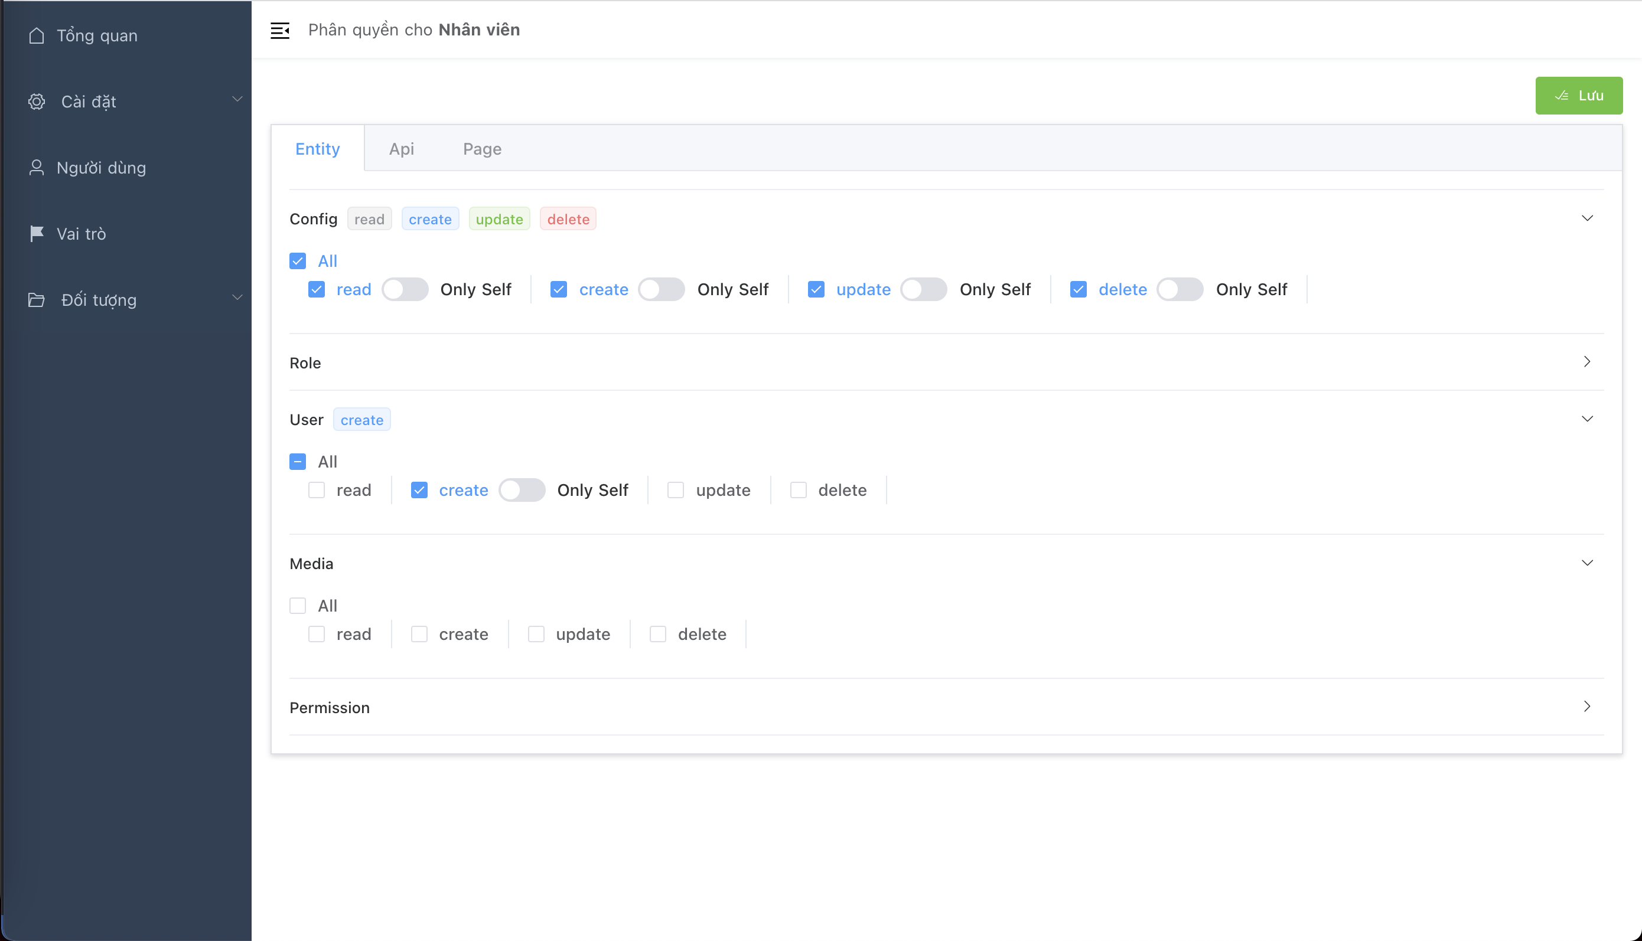Click the sidebar collapse hamburger icon

tap(279, 30)
